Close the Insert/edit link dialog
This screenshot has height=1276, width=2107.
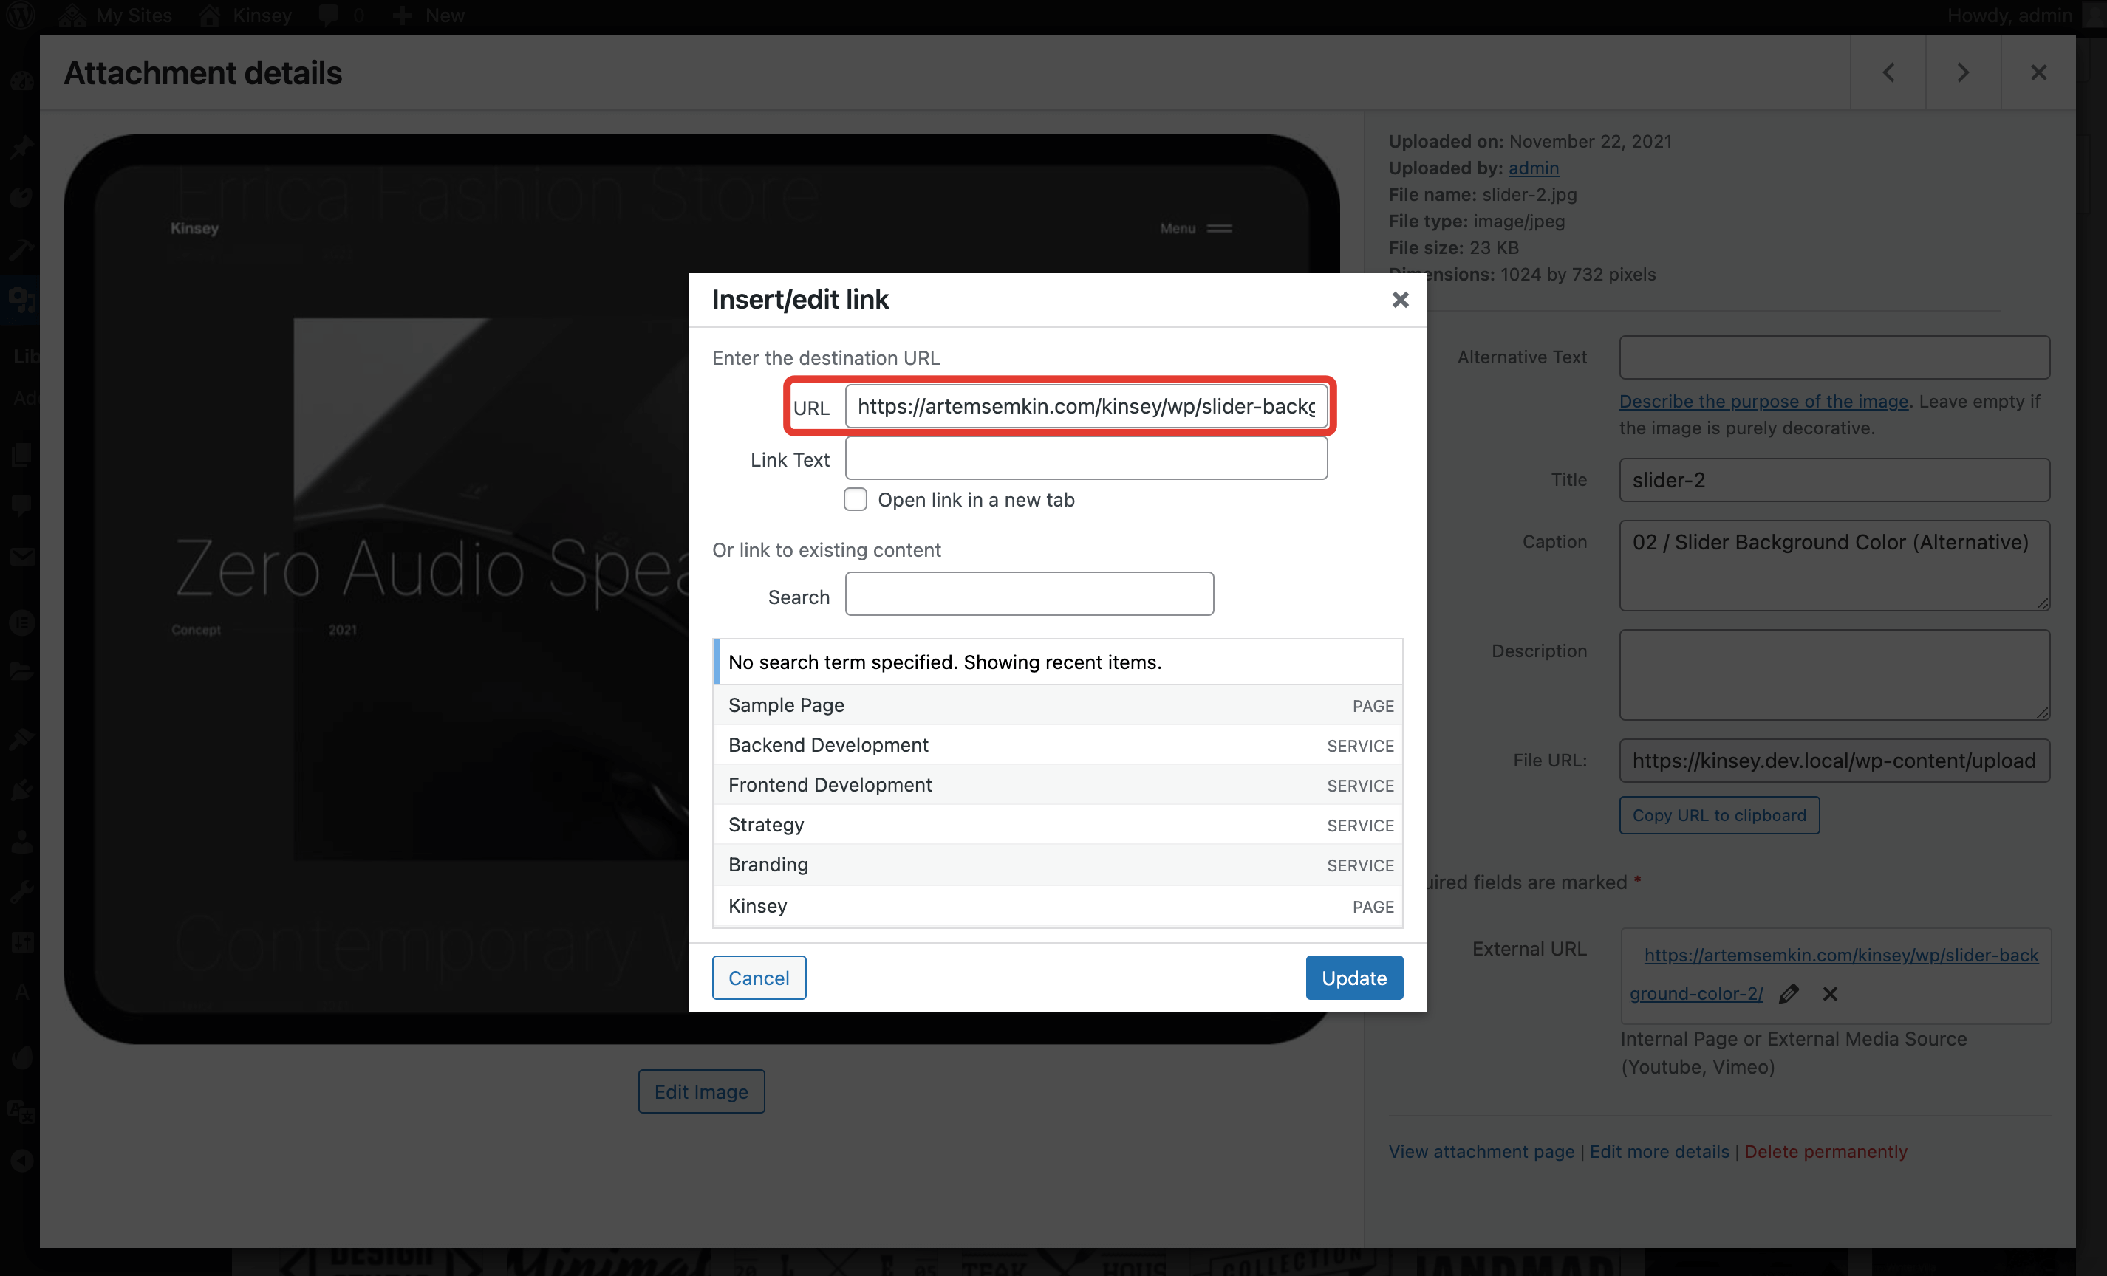click(1400, 300)
